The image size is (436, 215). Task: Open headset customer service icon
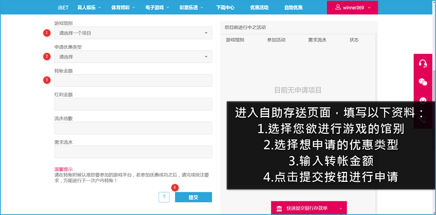pos(423,63)
